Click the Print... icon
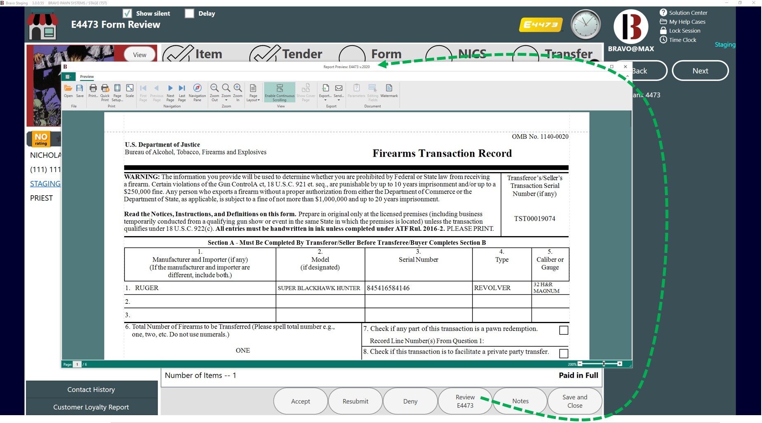 coord(93,91)
